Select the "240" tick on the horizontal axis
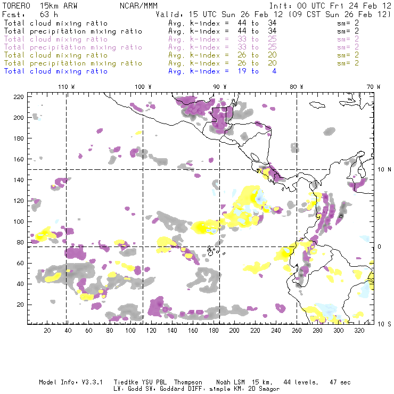 [276, 331]
